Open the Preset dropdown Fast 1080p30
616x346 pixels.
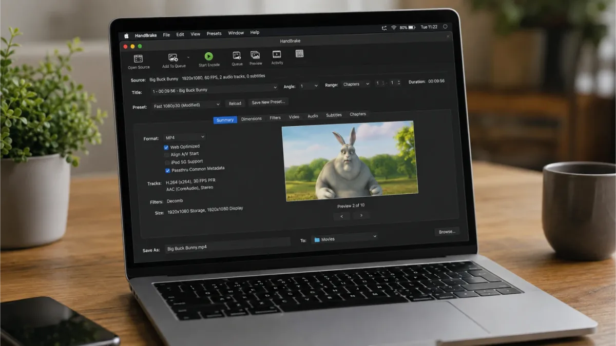click(186, 105)
